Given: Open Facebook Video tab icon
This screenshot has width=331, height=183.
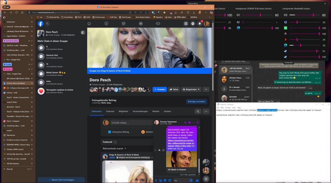Looking at the screenshot, I should tap(106, 24).
